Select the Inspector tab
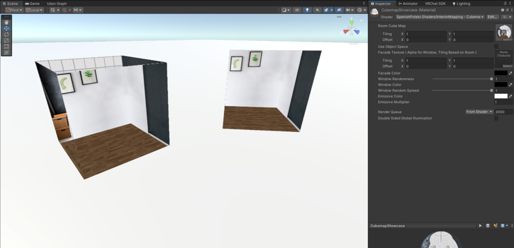514x248 pixels. point(381,4)
